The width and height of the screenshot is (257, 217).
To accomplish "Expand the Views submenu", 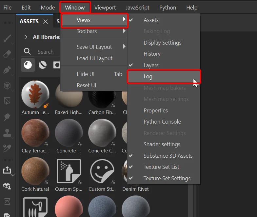I will point(94,20).
